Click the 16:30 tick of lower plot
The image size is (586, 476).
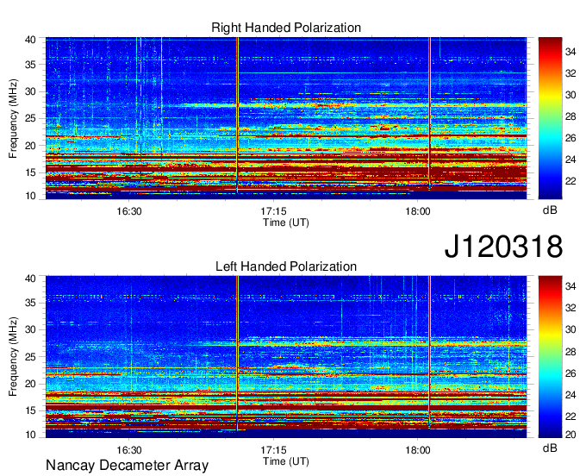(x=129, y=450)
